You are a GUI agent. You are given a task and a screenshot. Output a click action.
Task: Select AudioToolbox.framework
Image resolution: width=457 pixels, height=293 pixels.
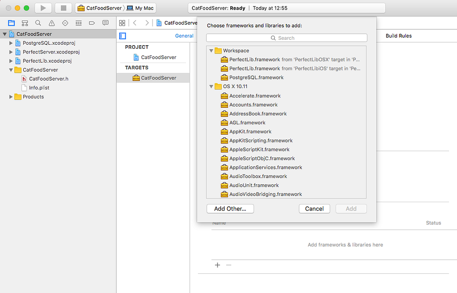pyautogui.click(x=254, y=176)
